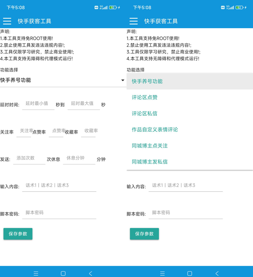Open the hamburger menu on the right screen

134,21
